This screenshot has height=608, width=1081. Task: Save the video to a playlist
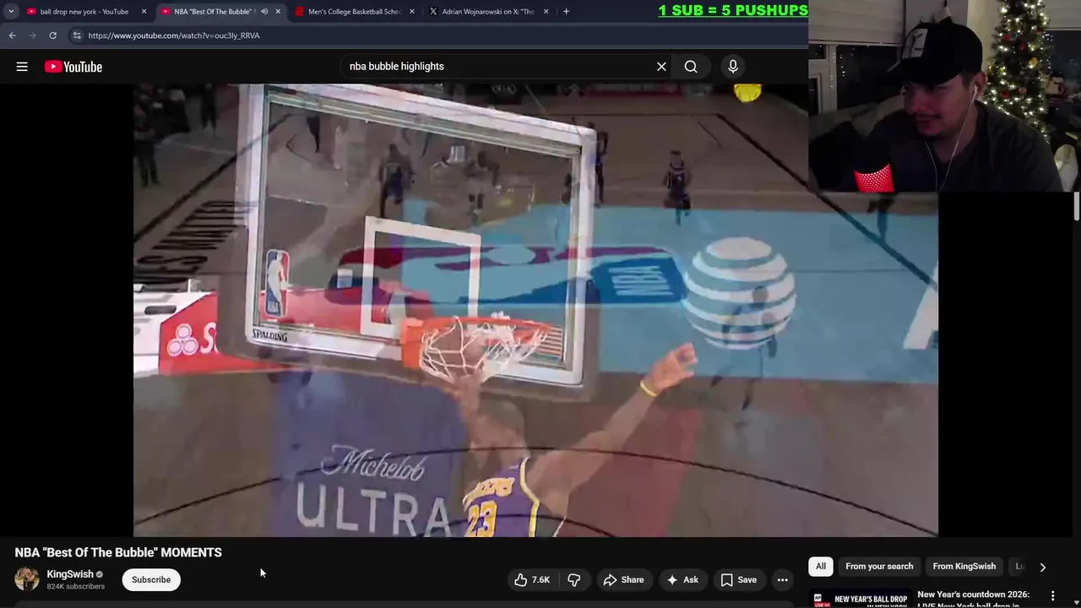[738, 580]
